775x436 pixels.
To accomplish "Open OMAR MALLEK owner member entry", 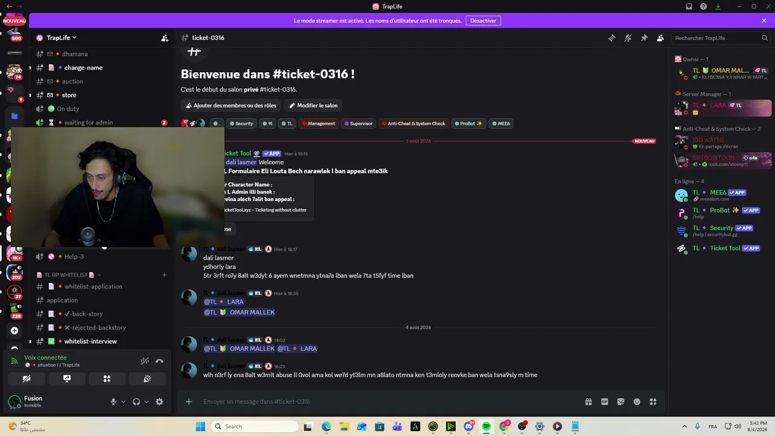I will pos(723,73).
